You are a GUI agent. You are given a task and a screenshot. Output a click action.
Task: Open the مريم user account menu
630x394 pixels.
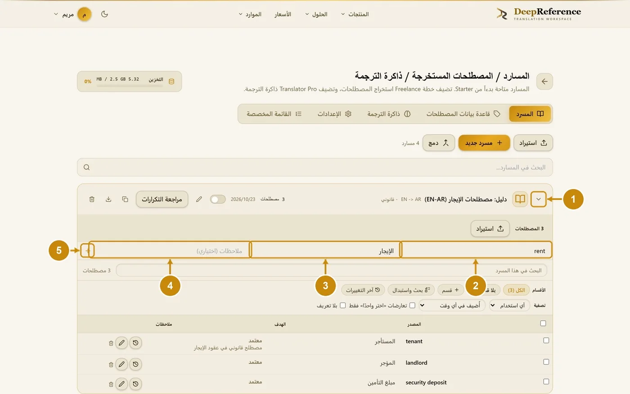pos(73,14)
